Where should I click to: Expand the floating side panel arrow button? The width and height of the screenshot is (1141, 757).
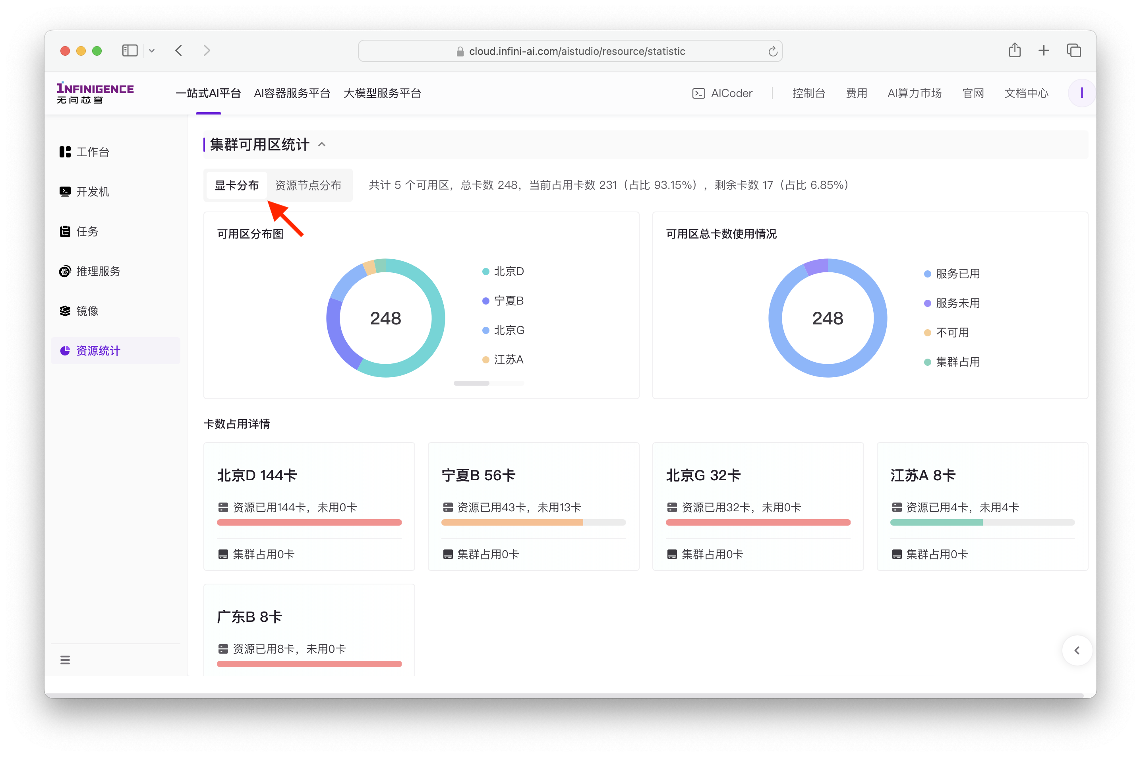coord(1077,650)
